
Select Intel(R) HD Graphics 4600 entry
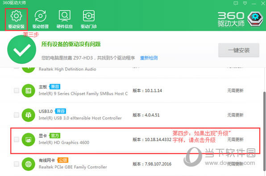(64, 143)
